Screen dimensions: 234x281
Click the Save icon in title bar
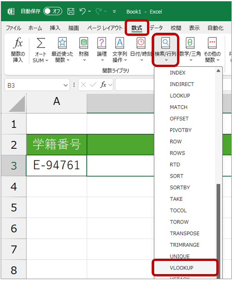71,12
